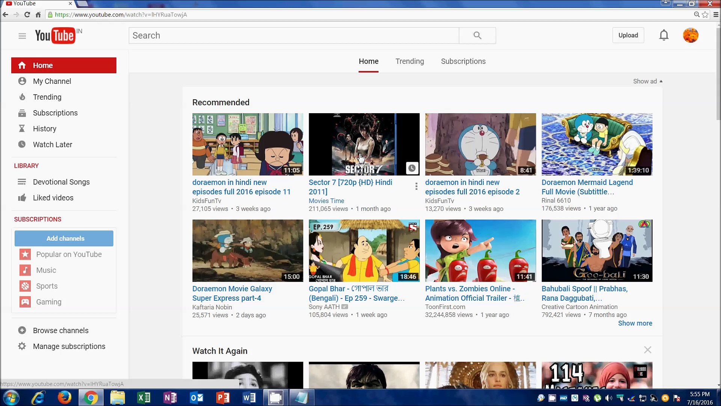Open Excel from the taskbar
The image size is (721, 406).
coord(143,397)
